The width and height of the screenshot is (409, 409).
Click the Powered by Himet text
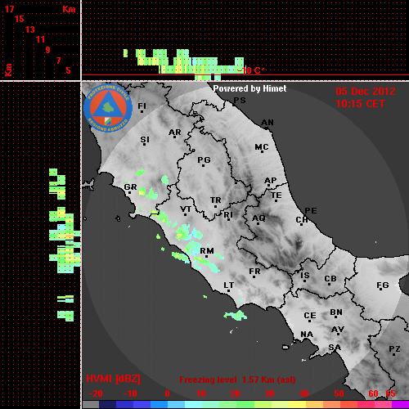pos(249,88)
